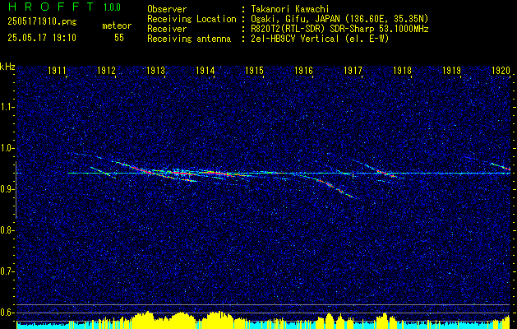Click the 0.8 kHz axis label

[7, 230]
